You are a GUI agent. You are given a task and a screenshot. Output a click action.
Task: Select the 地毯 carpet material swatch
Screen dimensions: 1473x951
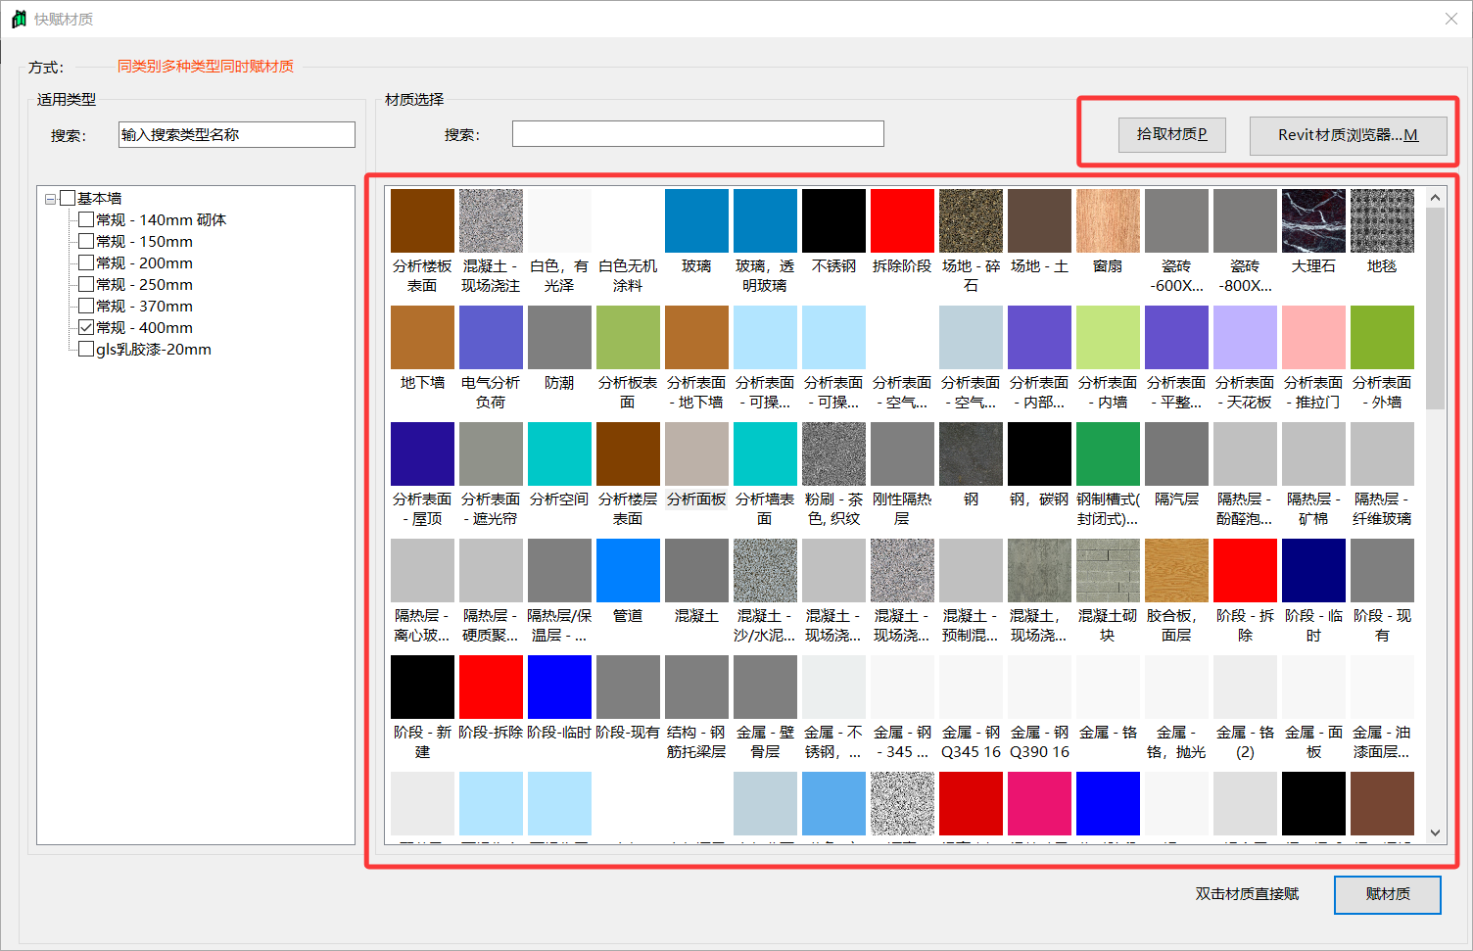(x=1382, y=221)
